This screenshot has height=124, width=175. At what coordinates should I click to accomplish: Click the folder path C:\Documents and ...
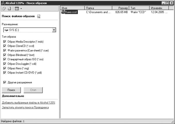98,12
